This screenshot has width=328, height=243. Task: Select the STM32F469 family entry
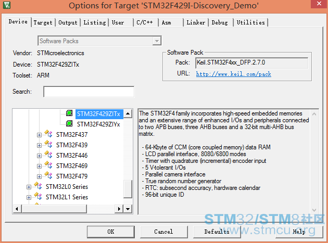pyautogui.click(x=72, y=166)
